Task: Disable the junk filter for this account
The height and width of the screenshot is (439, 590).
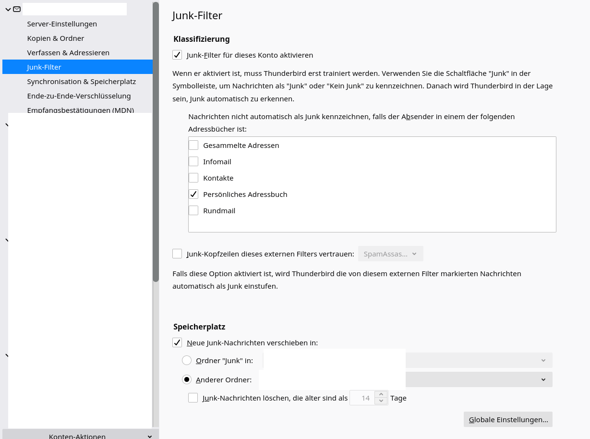Action: [177, 55]
